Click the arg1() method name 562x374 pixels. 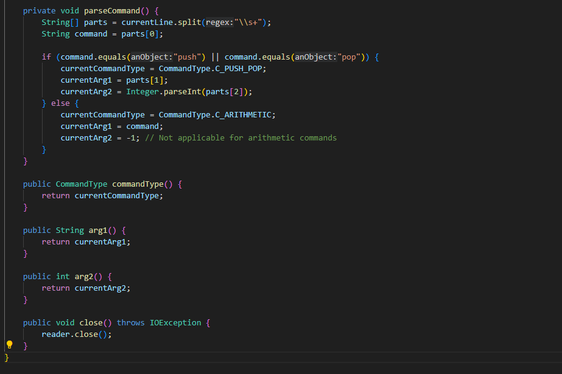coord(97,230)
